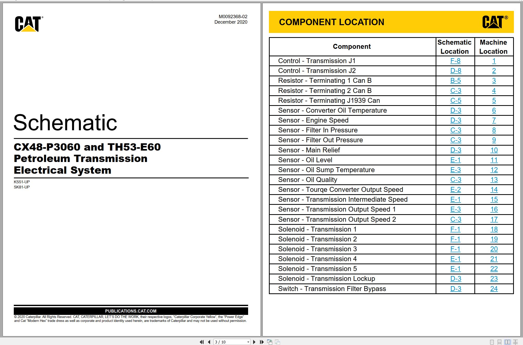Image resolution: width=523 pixels, height=345 pixels.
Task: Open schematic location B-5 link
Action: click(455, 80)
